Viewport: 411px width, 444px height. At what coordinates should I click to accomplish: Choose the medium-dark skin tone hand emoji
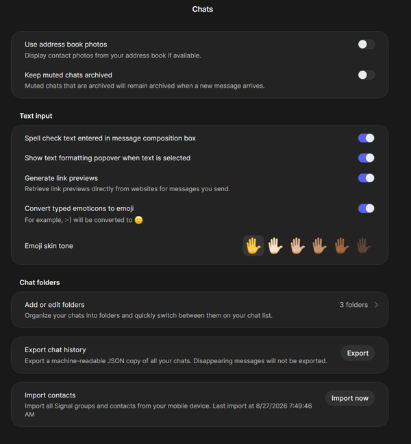342,246
